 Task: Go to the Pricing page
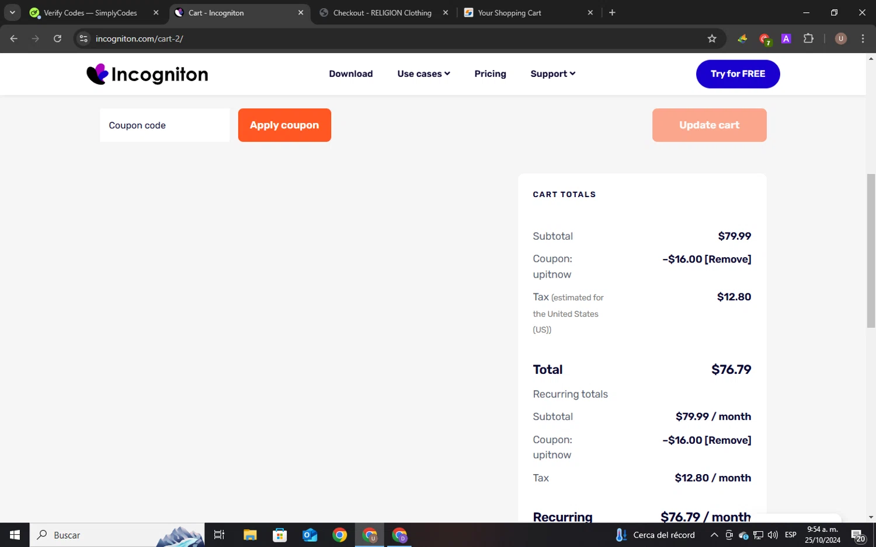[x=490, y=74]
